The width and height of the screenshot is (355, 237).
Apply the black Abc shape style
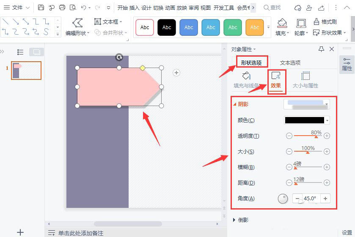(x=167, y=27)
